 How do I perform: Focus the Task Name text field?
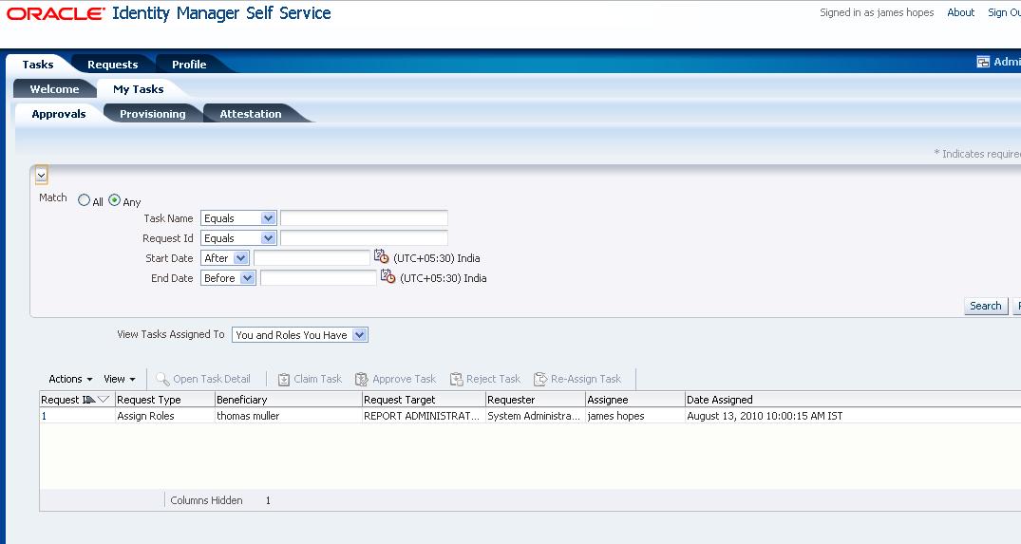pyautogui.click(x=364, y=218)
